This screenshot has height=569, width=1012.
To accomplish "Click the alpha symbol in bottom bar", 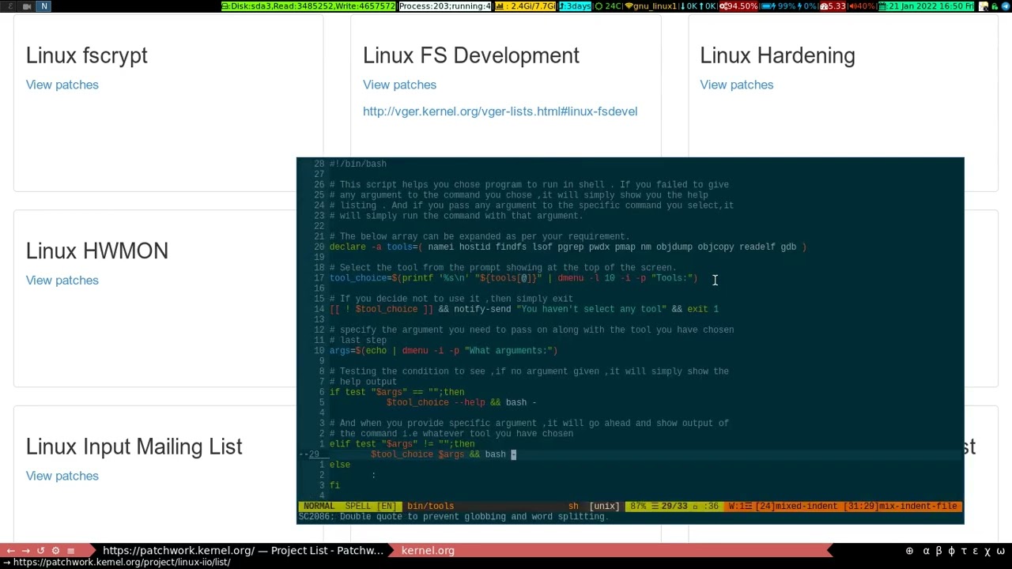I will click(927, 551).
